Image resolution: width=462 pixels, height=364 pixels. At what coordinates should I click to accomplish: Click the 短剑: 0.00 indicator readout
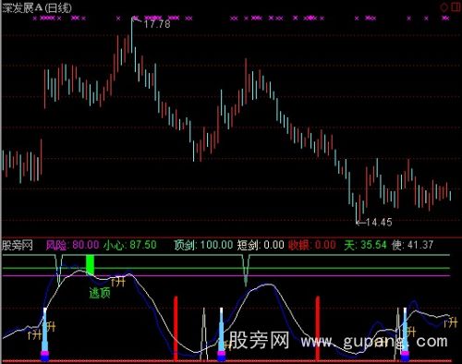click(x=261, y=245)
